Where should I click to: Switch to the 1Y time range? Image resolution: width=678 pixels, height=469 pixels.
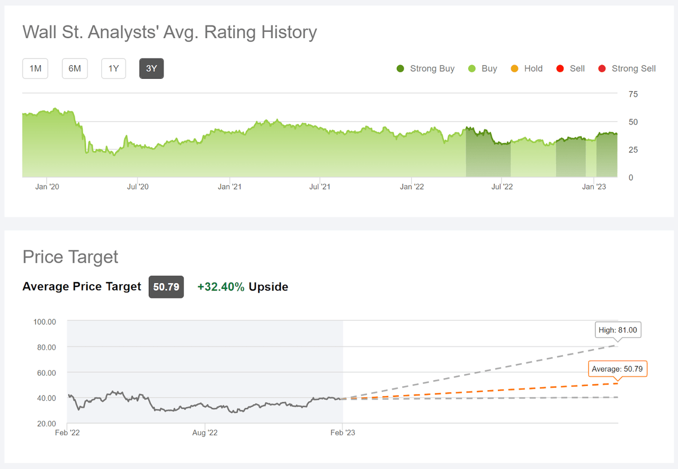tap(113, 68)
